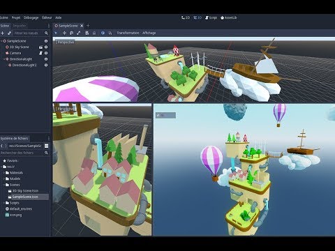Collapse the SampleScene root node
Screen dimensions: 335x251
click(1, 41)
